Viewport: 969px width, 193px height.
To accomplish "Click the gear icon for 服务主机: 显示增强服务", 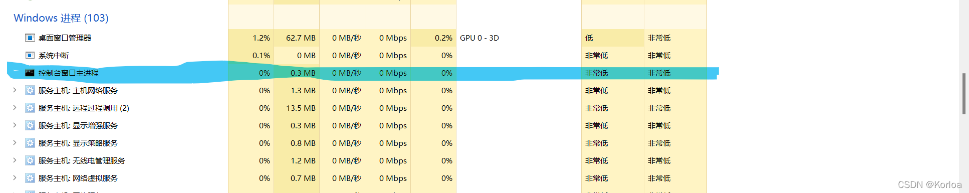I will [x=30, y=125].
